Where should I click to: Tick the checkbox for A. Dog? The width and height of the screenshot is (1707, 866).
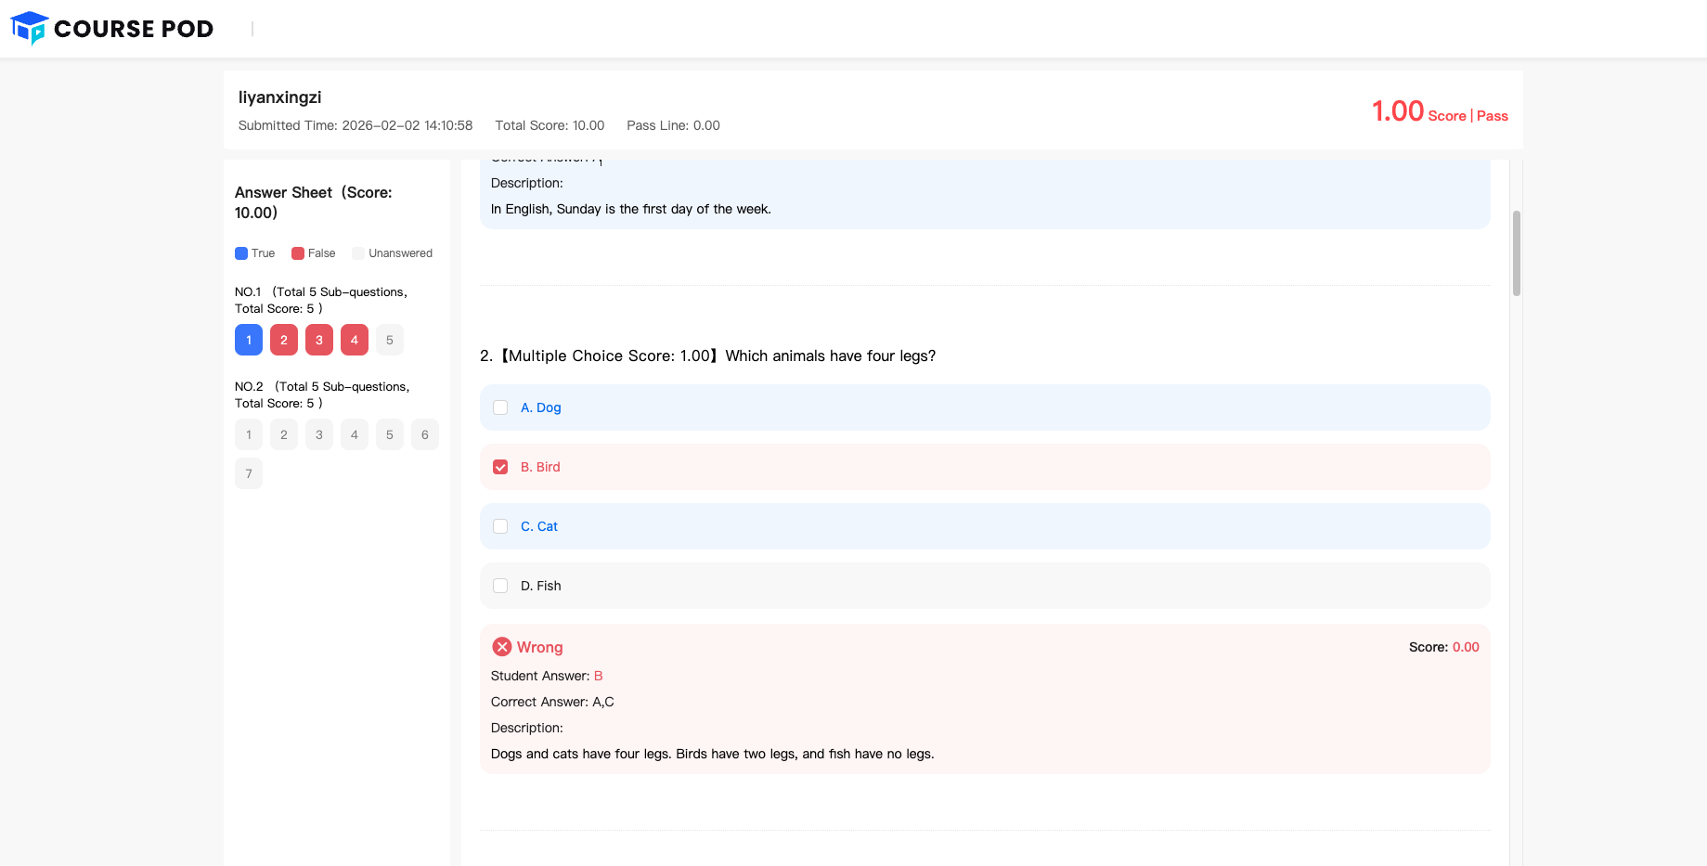[x=500, y=407]
